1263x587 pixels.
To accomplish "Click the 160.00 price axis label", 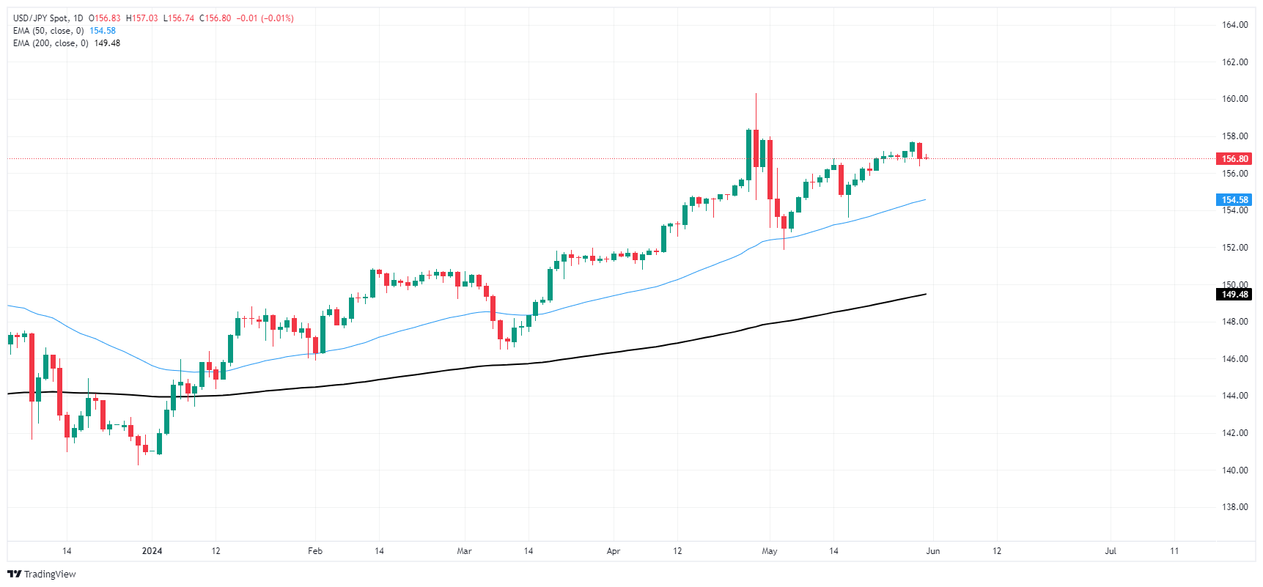I will (x=1234, y=99).
